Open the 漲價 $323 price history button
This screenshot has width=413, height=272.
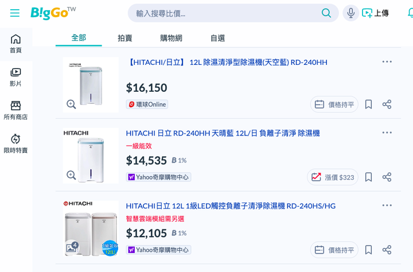pyautogui.click(x=333, y=177)
